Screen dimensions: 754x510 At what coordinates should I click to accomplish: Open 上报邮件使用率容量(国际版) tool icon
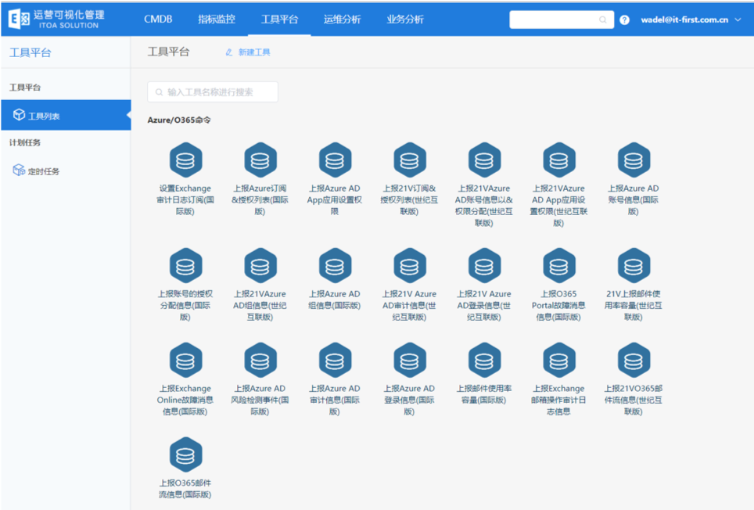(x=484, y=360)
